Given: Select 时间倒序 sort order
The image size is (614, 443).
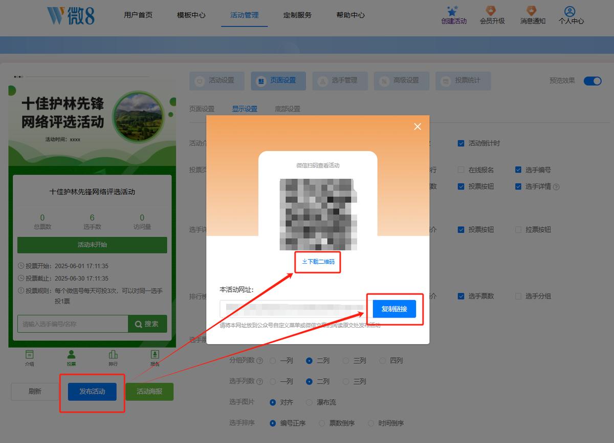Looking at the screenshot, I should (371, 424).
